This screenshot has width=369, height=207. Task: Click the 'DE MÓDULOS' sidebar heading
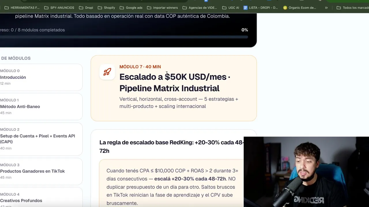coord(16,58)
